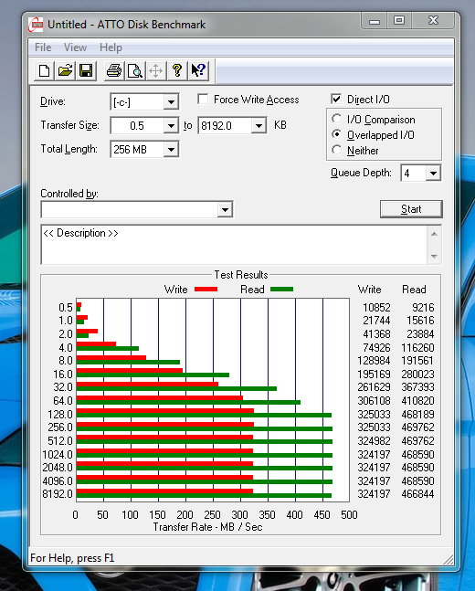The width and height of the screenshot is (475, 591).
Task: Print results using the printer icon
Action: 114,70
